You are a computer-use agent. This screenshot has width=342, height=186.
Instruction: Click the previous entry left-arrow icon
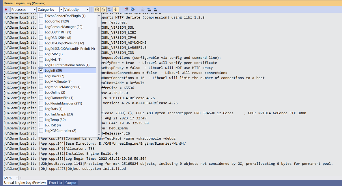pyautogui.click(x=149, y=9)
